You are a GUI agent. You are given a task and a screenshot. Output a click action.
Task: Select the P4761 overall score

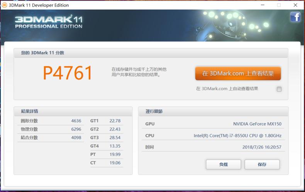(x=68, y=73)
